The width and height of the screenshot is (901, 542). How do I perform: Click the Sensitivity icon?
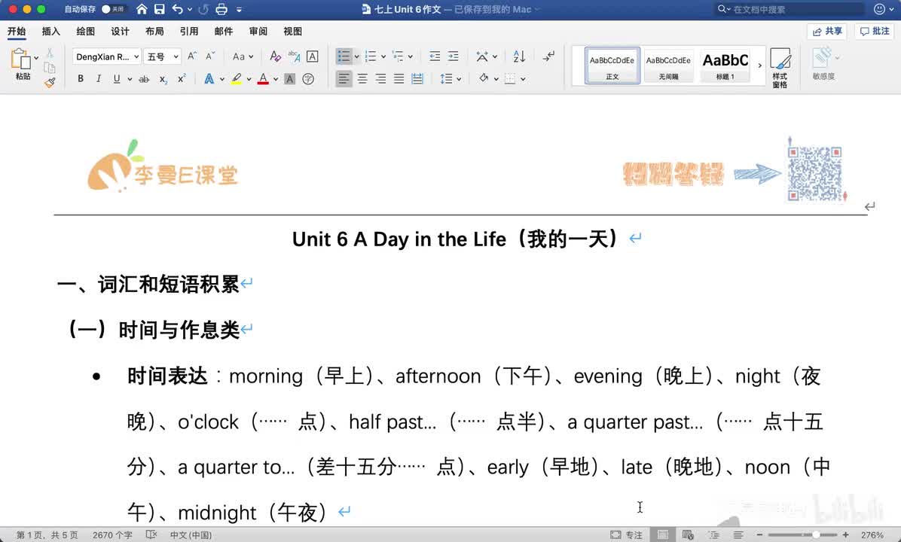point(823,64)
